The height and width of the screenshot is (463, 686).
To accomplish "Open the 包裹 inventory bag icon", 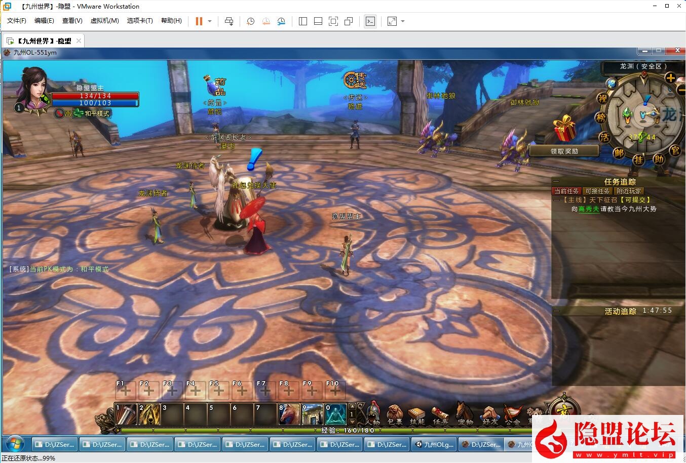I will click(395, 413).
